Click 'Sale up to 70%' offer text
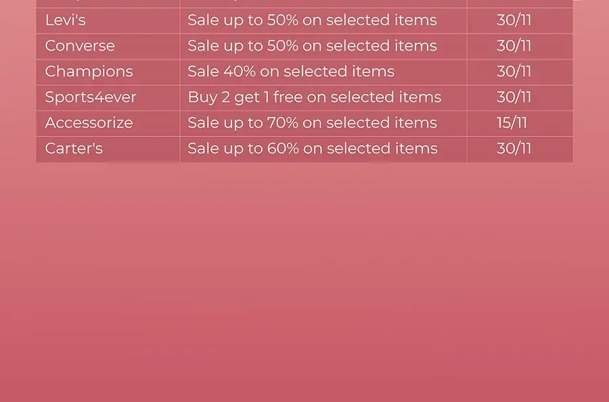Viewport: 609px width, 402px height. 312,123
